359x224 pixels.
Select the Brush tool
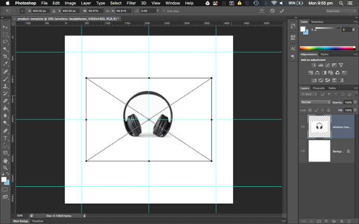[5, 79]
